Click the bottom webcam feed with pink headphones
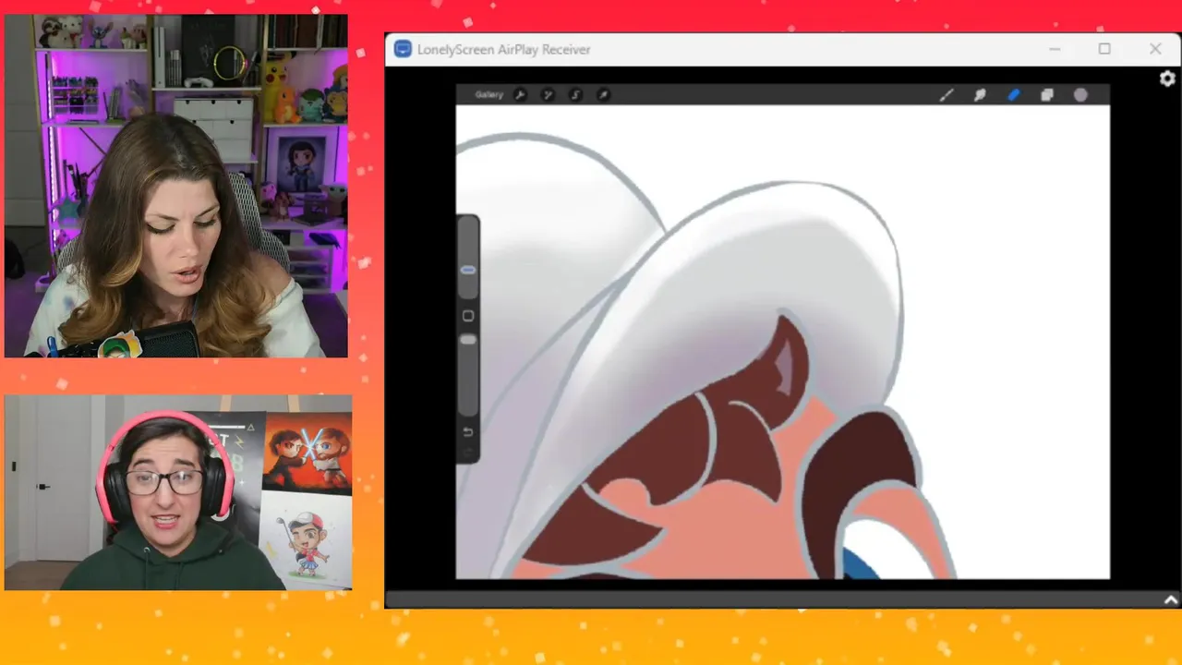 point(178,492)
